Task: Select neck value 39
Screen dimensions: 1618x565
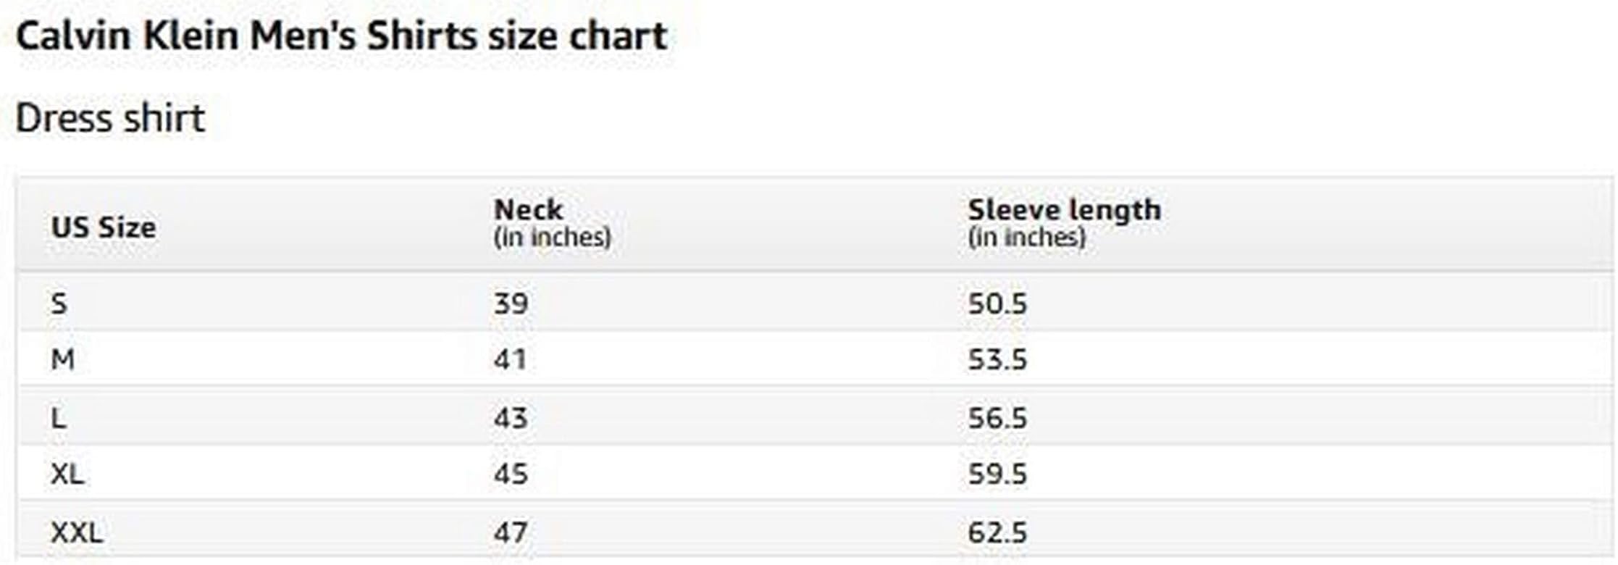Action: click(x=511, y=304)
